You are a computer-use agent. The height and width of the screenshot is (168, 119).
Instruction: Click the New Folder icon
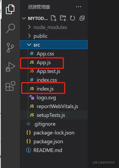tap(63, 18)
